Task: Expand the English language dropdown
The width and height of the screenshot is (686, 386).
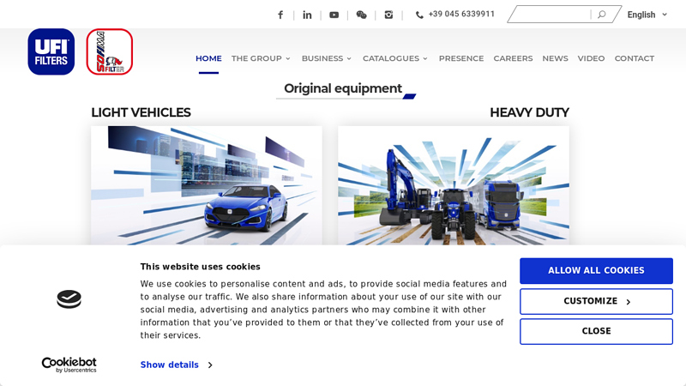Action: [x=647, y=15]
